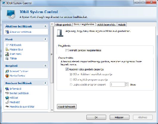Viewport: 158px width, 124px height.
Task: Select the 'korábban használtak csoportja' radio option
Action: (71, 74)
